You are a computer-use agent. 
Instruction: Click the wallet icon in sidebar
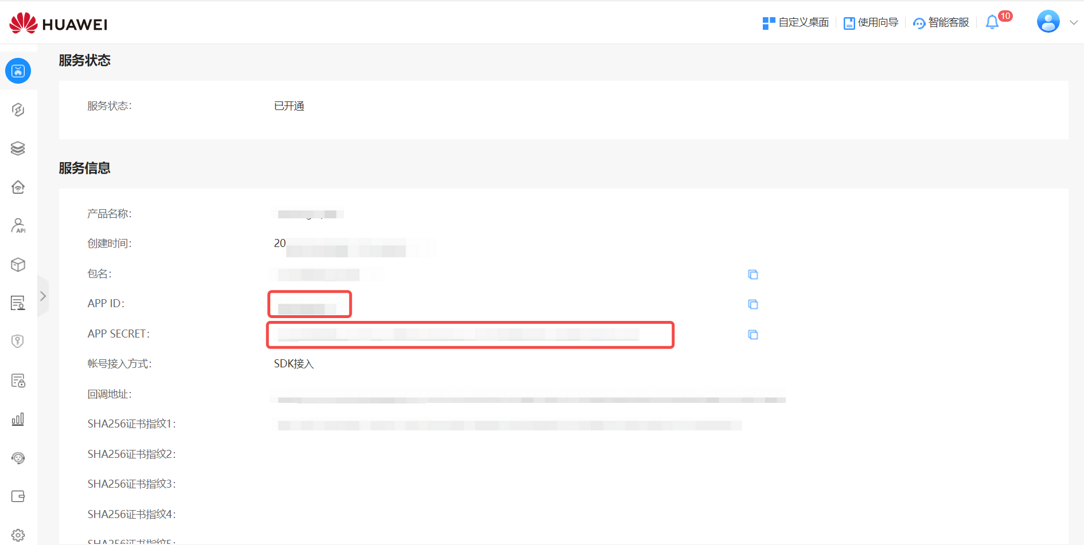coord(18,496)
